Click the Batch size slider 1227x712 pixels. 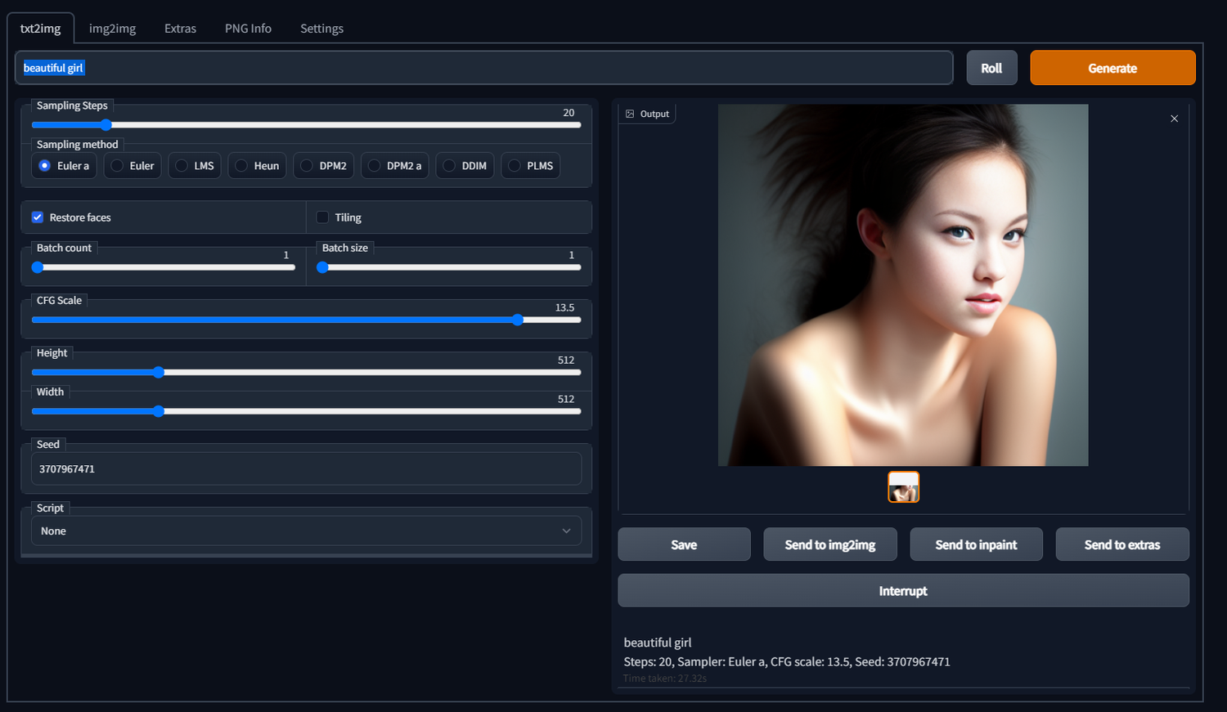pyautogui.click(x=449, y=267)
